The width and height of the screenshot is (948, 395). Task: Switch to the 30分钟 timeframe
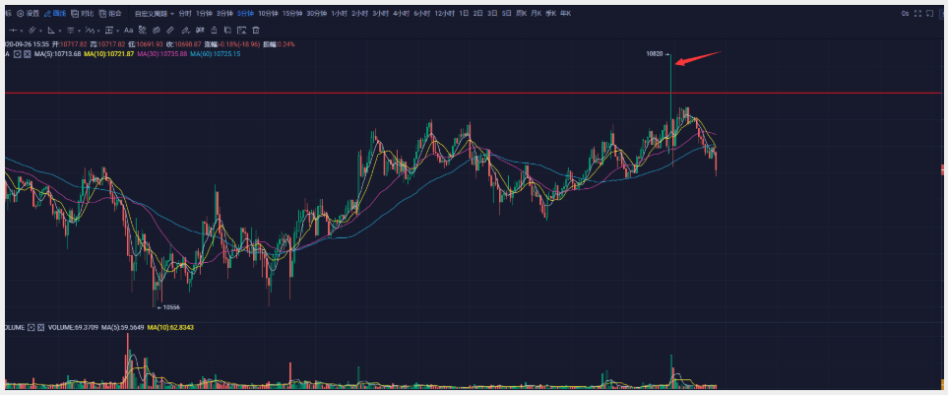pos(317,14)
